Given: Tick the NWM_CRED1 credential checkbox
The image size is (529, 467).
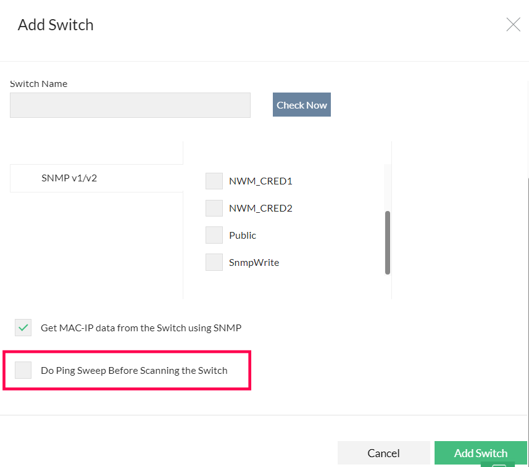Looking at the screenshot, I should (214, 181).
